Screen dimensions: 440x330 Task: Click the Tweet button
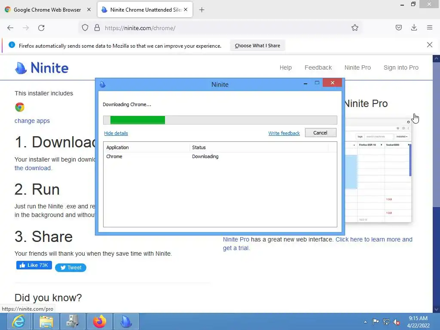(x=71, y=268)
